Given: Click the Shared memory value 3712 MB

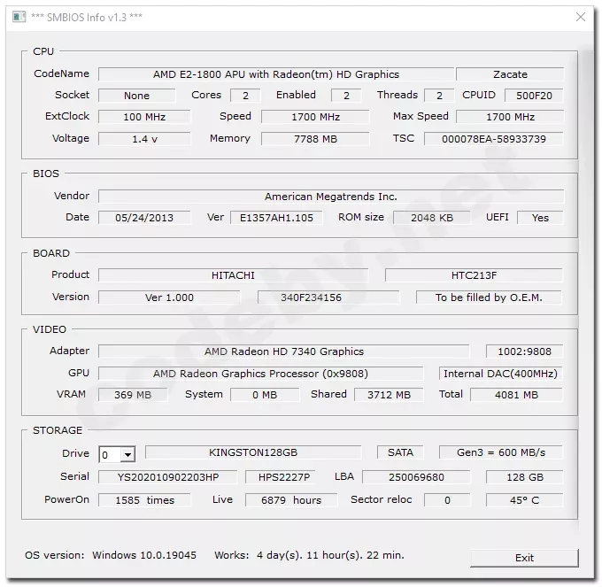Looking at the screenshot, I should point(389,395).
